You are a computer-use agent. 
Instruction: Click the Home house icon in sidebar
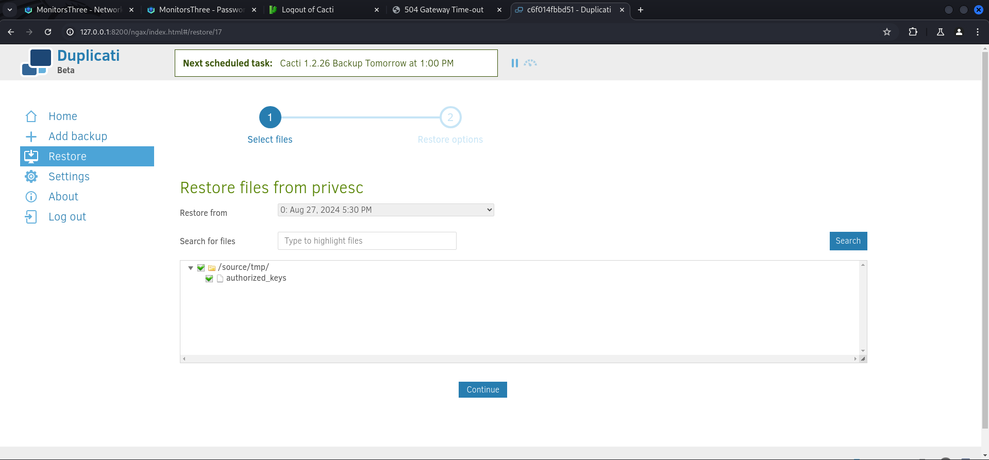pyautogui.click(x=31, y=116)
